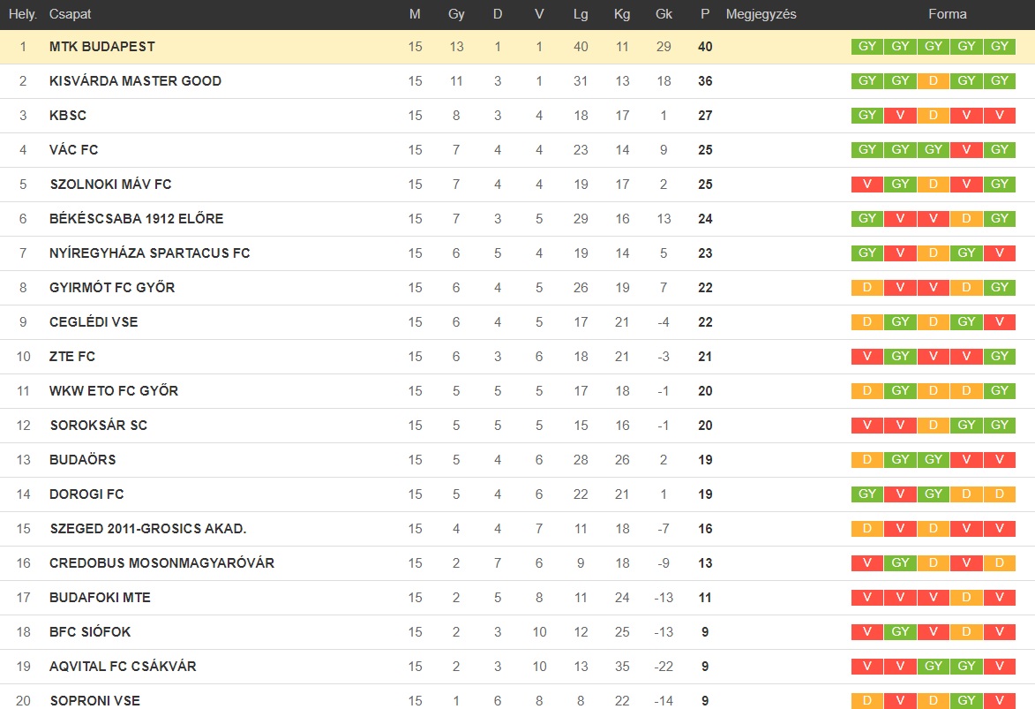
Task: Click the red V form badge for Vác FC
Action: coord(966,149)
